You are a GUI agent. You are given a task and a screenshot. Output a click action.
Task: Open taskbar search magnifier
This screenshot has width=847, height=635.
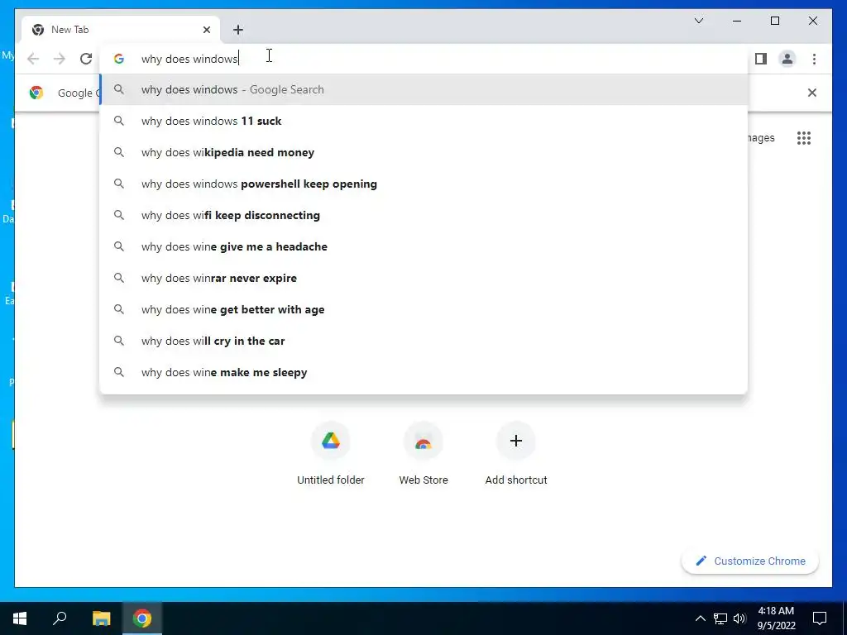(x=60, y=618)
